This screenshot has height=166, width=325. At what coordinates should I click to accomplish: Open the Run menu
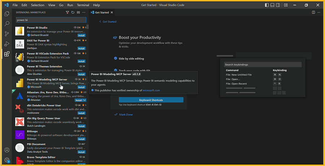(70, 5)
